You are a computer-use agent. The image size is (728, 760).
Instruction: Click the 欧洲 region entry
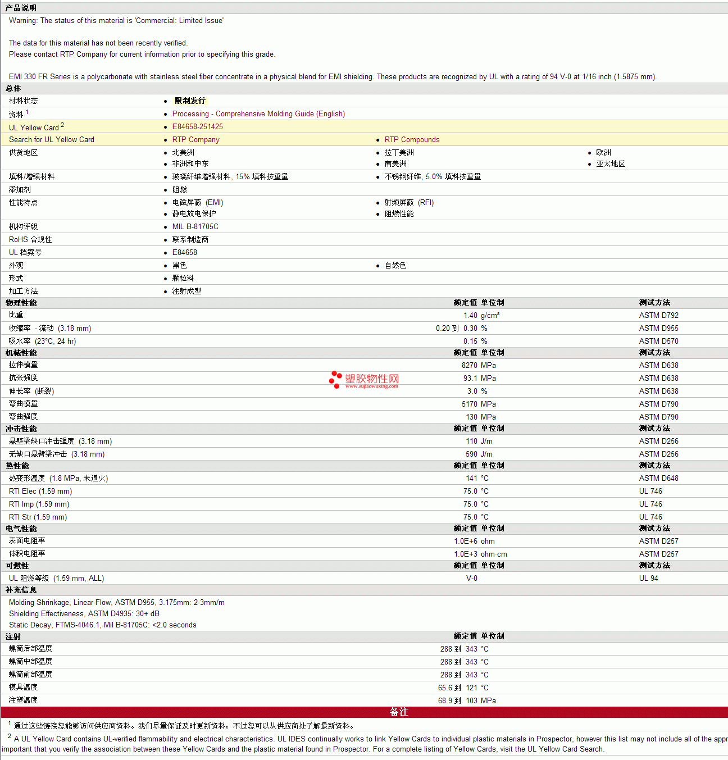pos(604,152)
